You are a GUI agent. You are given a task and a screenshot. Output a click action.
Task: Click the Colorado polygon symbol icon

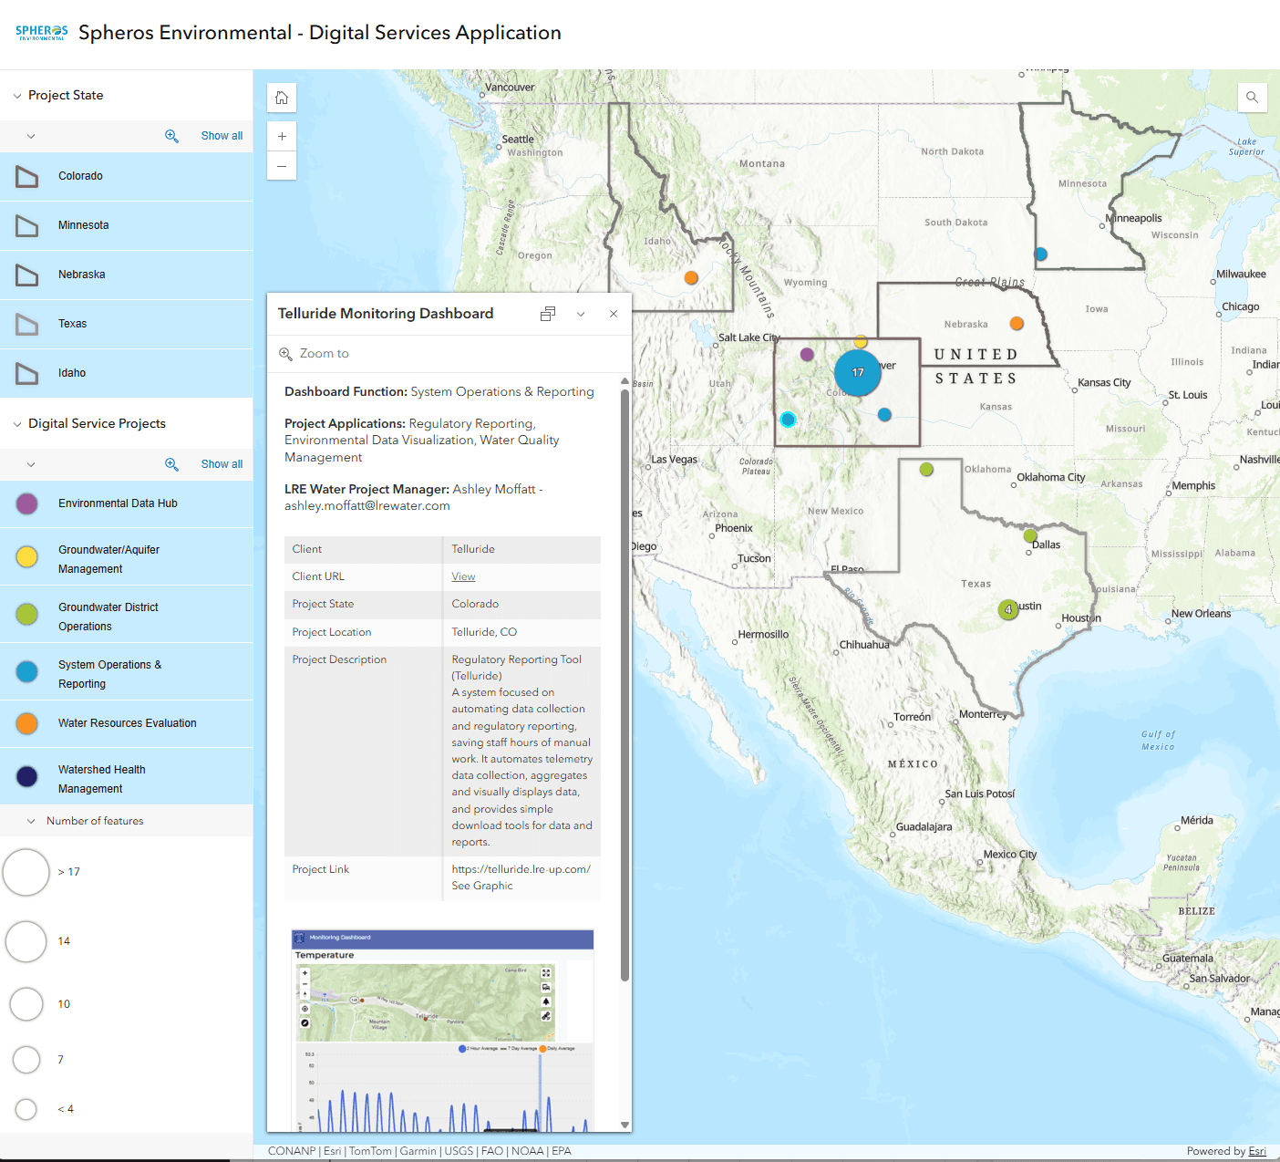(27, 177)
